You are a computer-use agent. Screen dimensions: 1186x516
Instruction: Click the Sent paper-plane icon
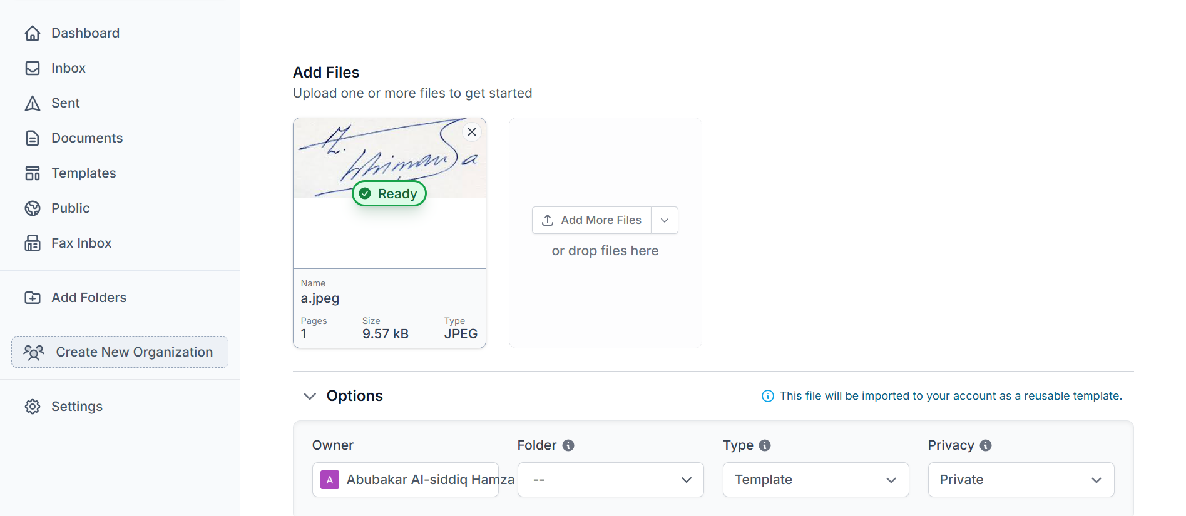click(33, 103)
